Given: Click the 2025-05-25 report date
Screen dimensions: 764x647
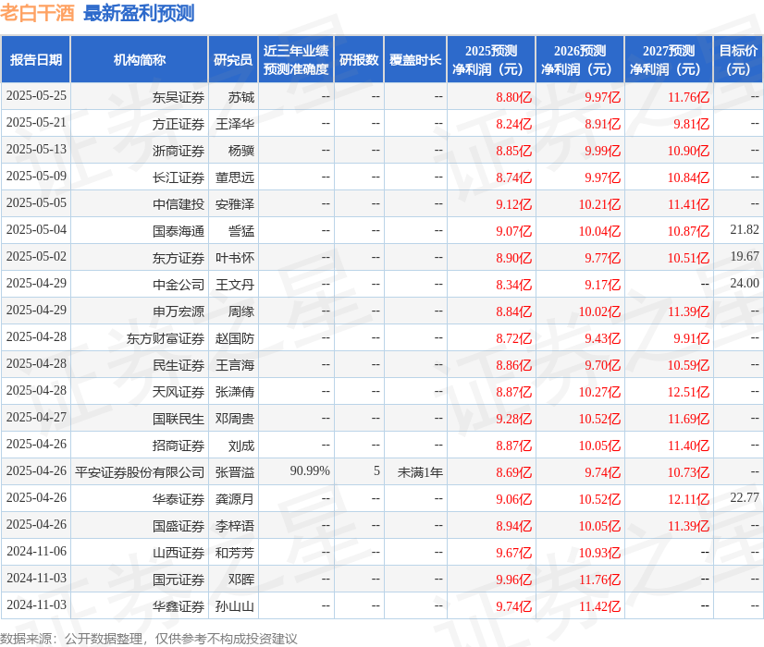Looking at the screenshot, I should pos(36,96).
